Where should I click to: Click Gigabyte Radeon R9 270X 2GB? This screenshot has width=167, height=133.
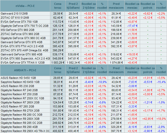pyautogui.click(x=20, y=111)
